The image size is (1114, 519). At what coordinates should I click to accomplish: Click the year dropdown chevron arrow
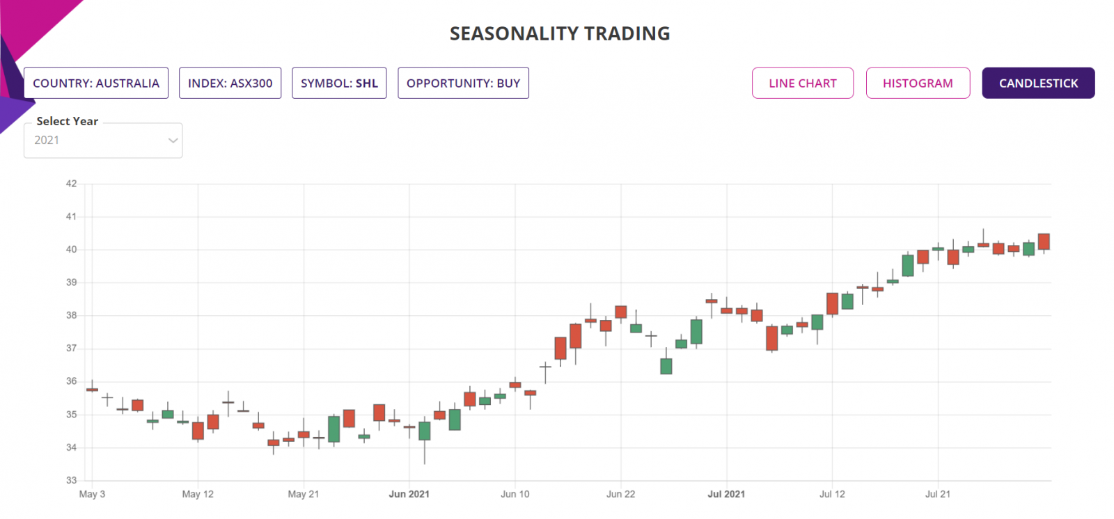tap(173, 141)
